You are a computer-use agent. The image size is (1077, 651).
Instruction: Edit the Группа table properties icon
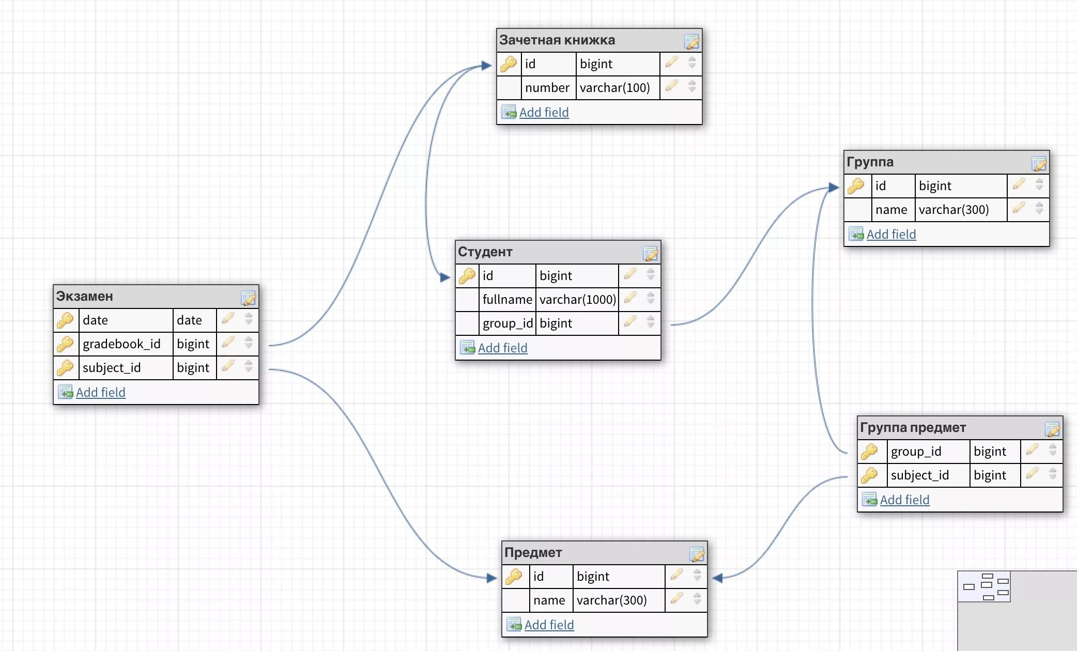coord(1039,163)
